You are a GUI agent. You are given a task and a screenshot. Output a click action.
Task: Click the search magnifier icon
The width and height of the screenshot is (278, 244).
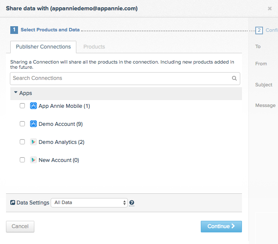coord(234,78)
